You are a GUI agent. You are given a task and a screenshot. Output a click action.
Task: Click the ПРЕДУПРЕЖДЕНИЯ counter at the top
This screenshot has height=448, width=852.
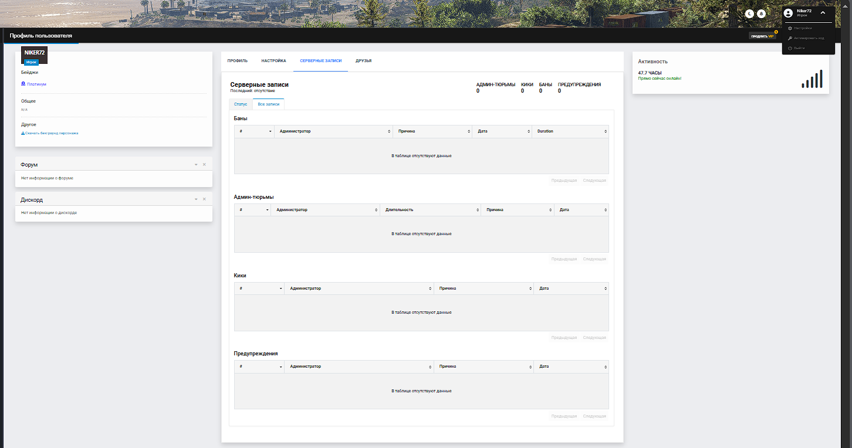click(x=579, y=88)
